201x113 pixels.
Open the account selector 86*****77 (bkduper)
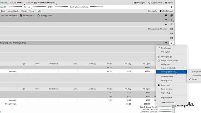coord(46,3)
